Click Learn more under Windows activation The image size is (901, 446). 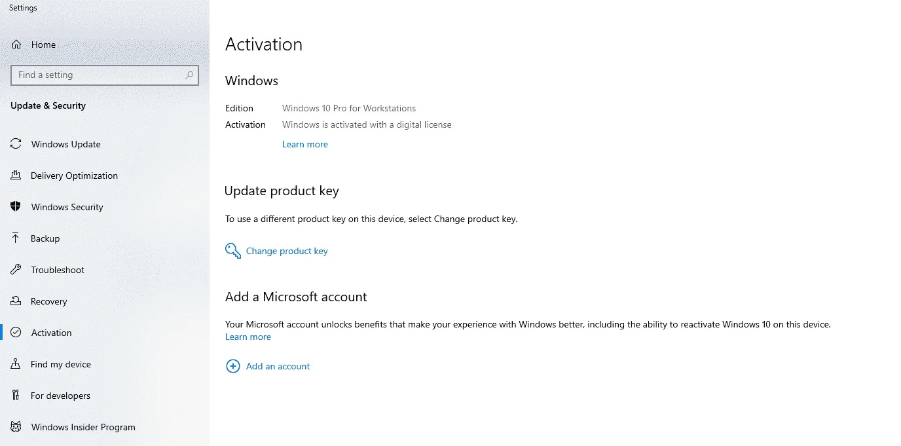point(305,144)
